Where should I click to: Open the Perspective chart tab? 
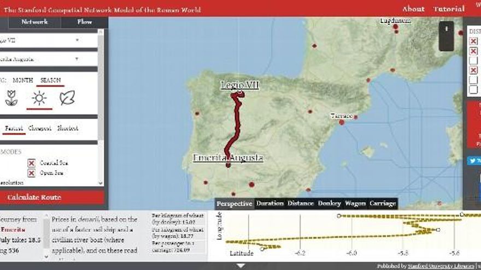click(234, 203)
